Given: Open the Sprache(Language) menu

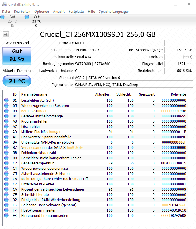Looking at the screenshot, I should click(x=114, y=12).
